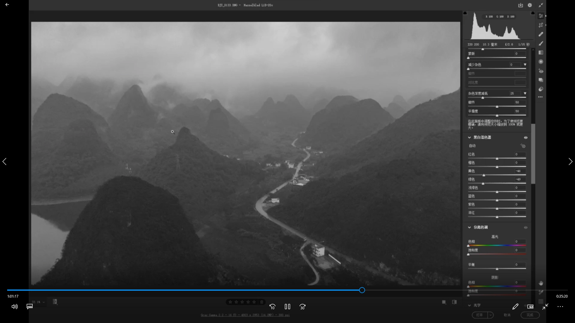Open the workflow options link below the image
Image resolution: width=575 pixels, height=323 pixels.
245,315
